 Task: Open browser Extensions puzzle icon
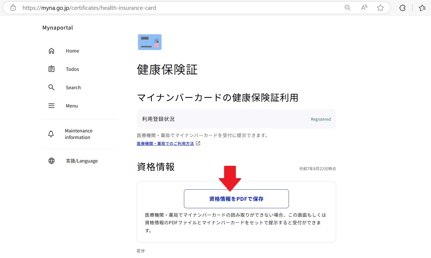coord(402,8)
